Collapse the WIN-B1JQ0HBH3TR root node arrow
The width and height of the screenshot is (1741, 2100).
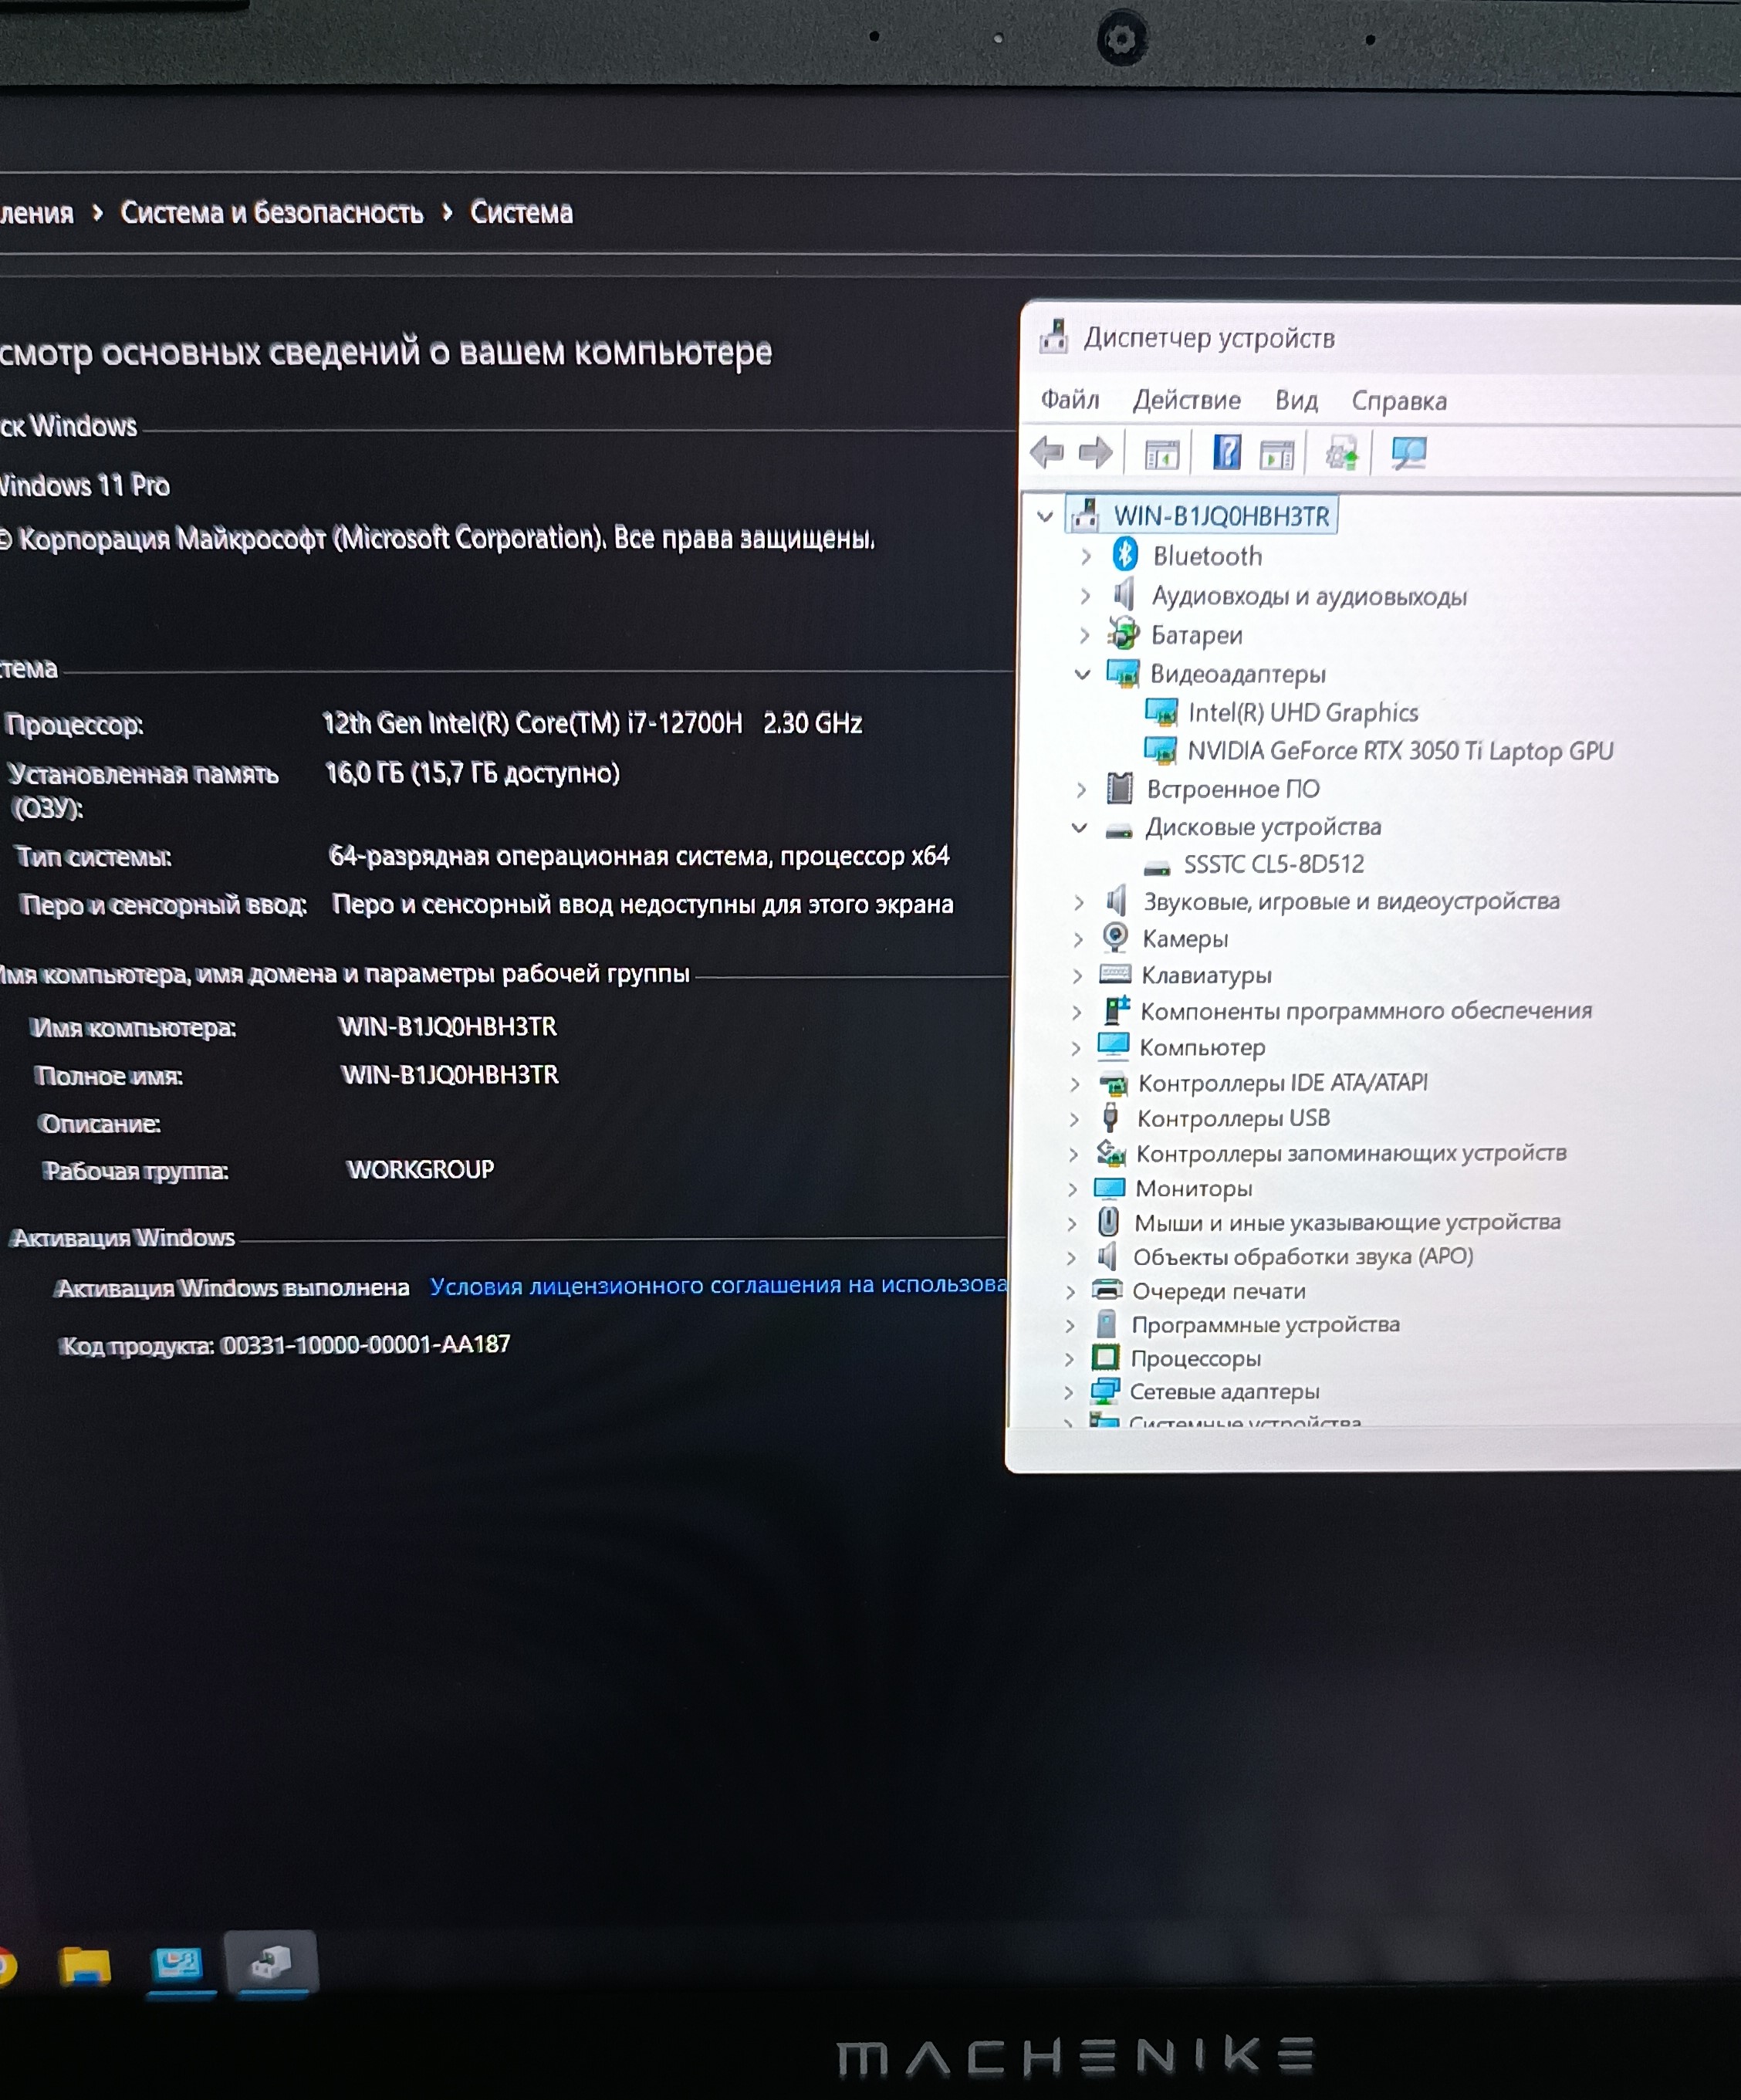pyautogui.click(x=1045, y=516)
